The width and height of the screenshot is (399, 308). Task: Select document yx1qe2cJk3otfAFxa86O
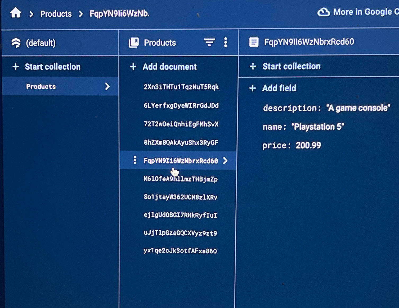[x=181, y=251]
